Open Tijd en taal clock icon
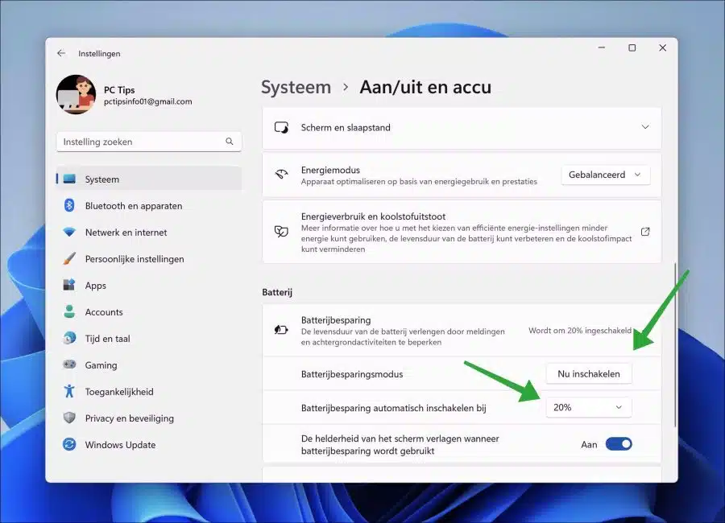The width and height of the screenshot is (725, 523). point(69,338)
